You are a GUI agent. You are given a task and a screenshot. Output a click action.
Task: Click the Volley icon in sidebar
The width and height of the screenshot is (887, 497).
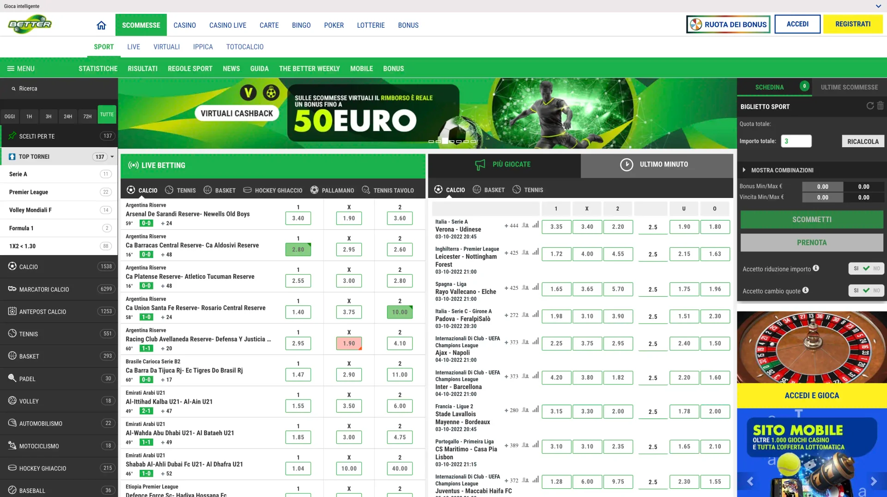(x=12, y=401)
